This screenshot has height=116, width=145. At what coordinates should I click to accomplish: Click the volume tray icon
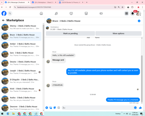(127, 114)
